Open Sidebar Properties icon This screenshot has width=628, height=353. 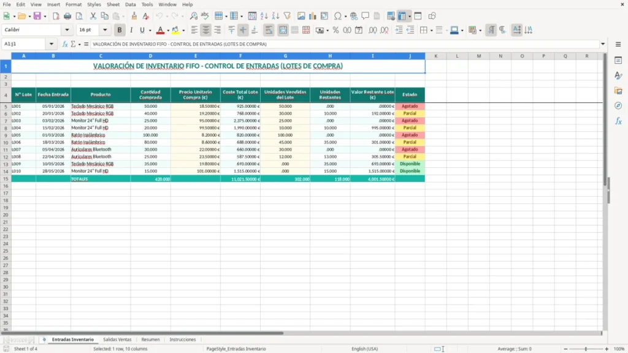pyautogui.click(x=618, y=61)
